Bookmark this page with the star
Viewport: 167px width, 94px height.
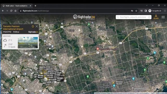tap(136, 11)
